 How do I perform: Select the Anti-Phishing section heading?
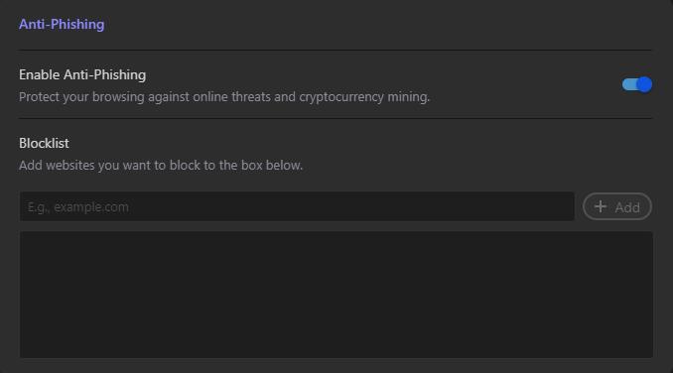(62, 24)
